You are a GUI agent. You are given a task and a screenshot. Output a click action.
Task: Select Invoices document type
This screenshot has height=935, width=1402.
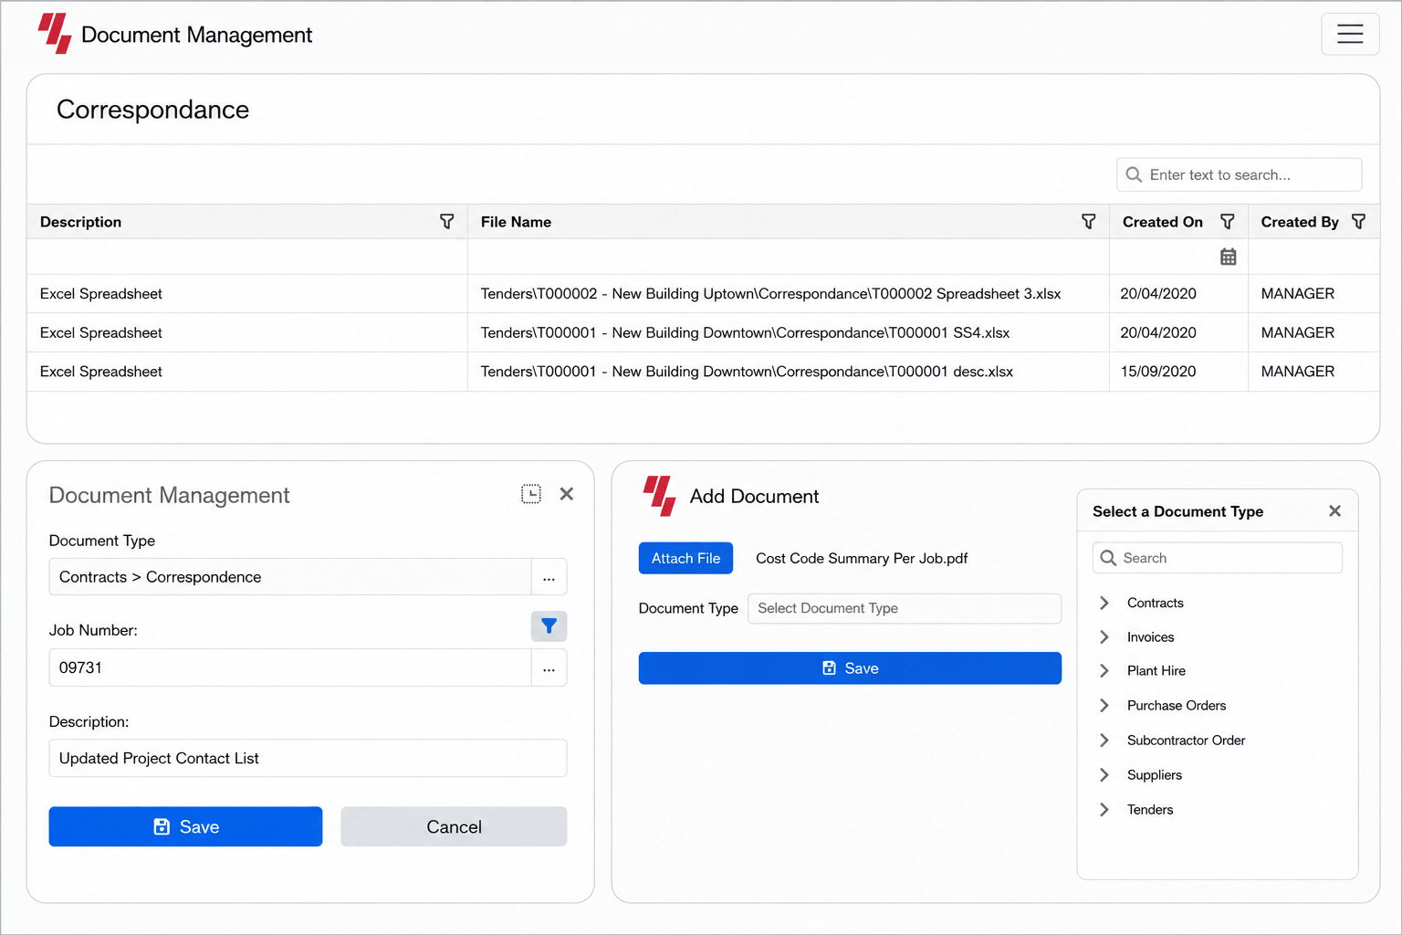coord(1150,637)
